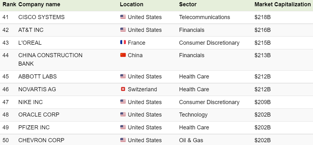Click the France flag in L'Oreal row
Viewport: 313px width, 145px height.
pyautogui.click(x=123, y=42)
